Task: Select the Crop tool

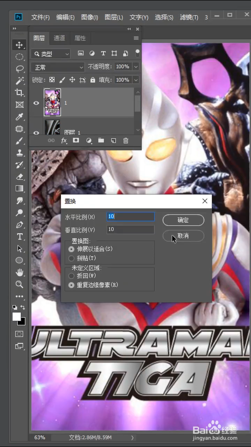Action: click(x=20, y=93)
